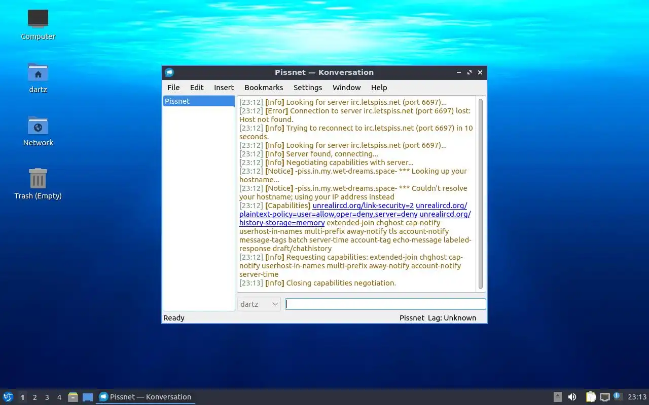
Task: Open the Edit menu
Action: [x=197, y=88]
